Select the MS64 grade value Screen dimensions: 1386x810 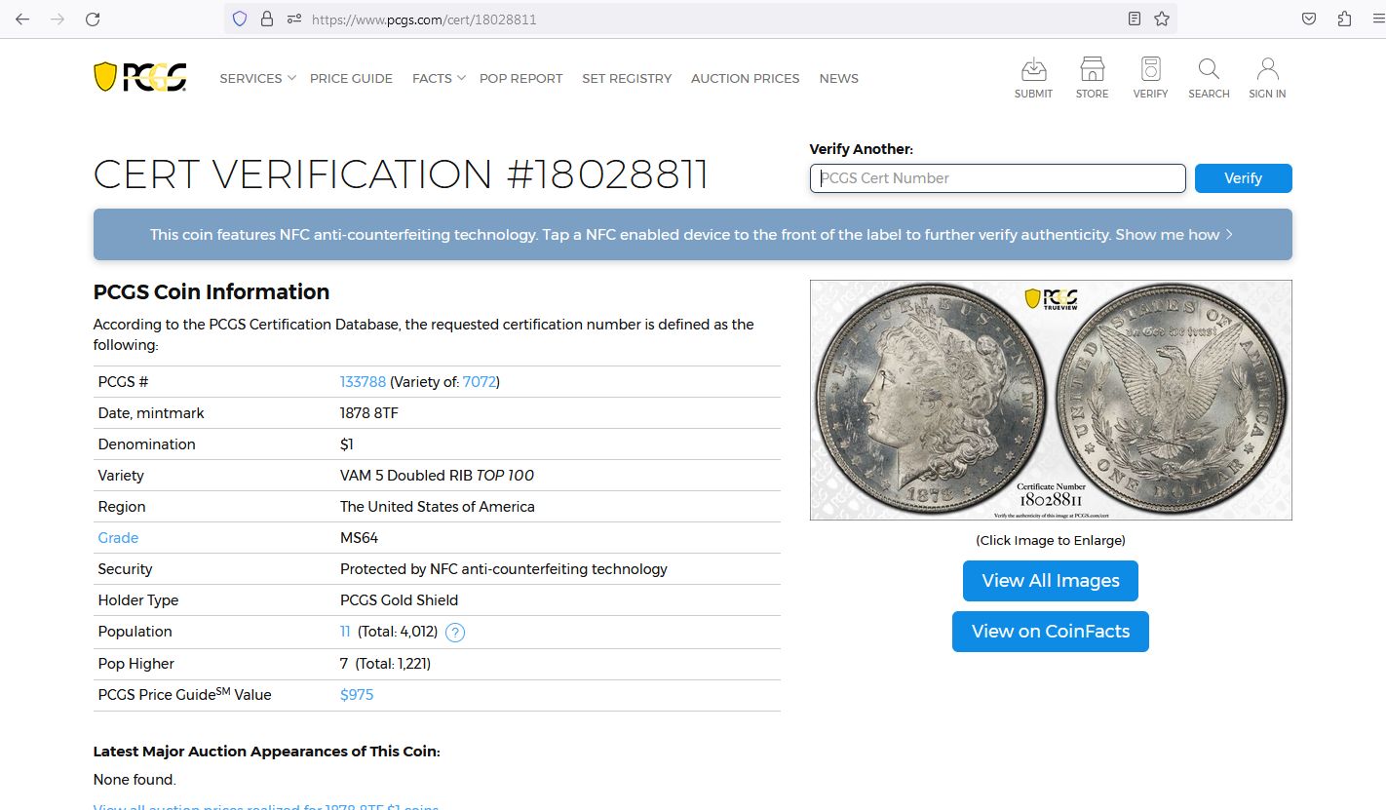pyautogui.click(x=359, y=538)
